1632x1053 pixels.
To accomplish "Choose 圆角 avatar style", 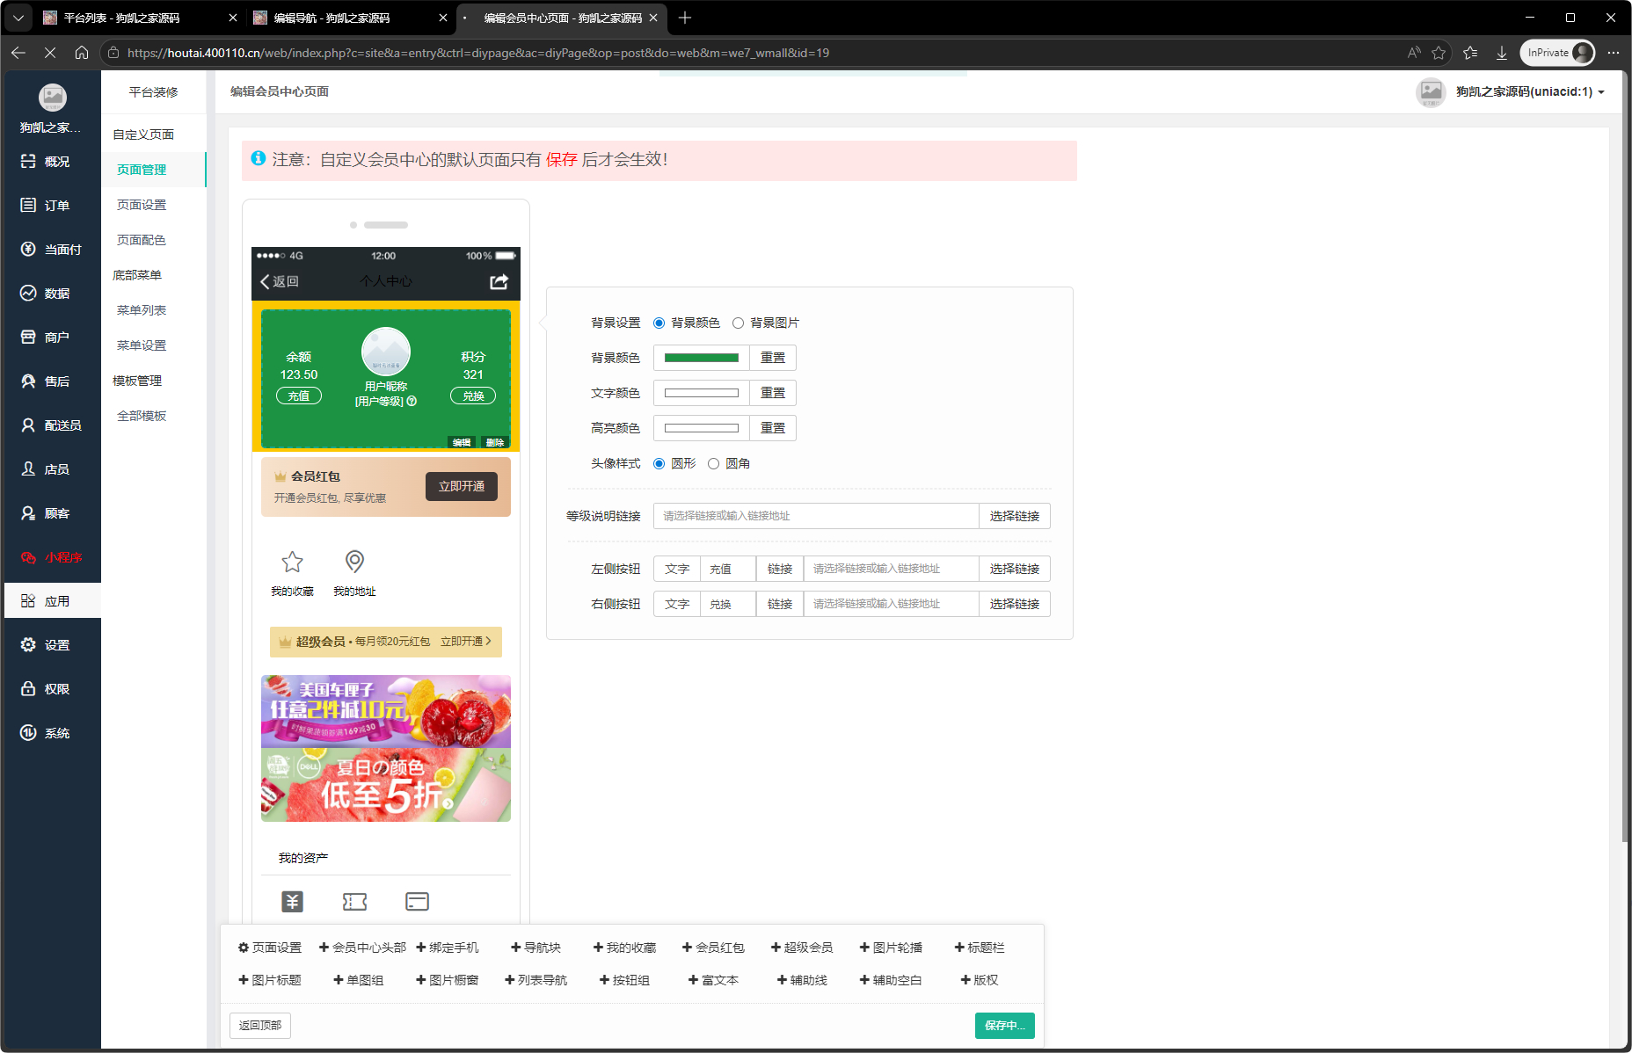I will point(713,463).
